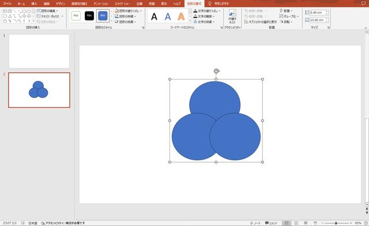Open the WordArt styles dialog launcher
This screenshot has height=226, width=369.
(x=221, y=28)
